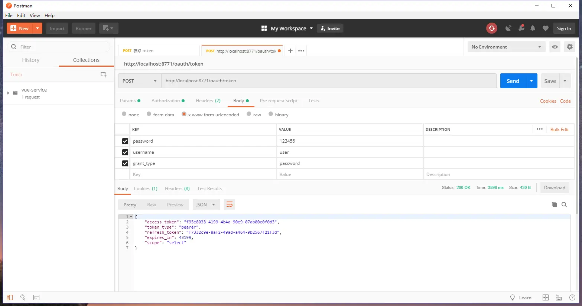Open tab options three-dots menu
Screen dimensions: 582x306
tap(301, 51)
